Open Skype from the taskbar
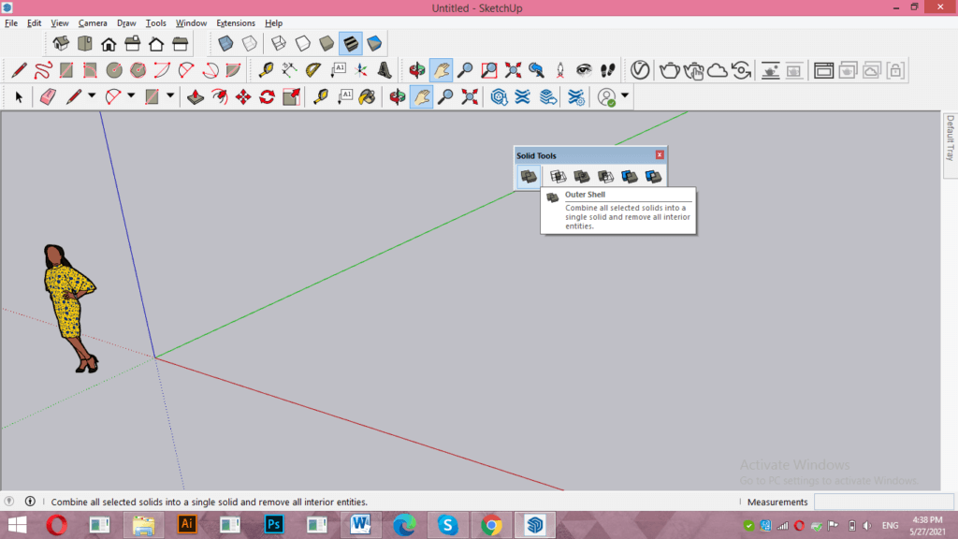Screen dimensions: 958x539 coord(447,524)
